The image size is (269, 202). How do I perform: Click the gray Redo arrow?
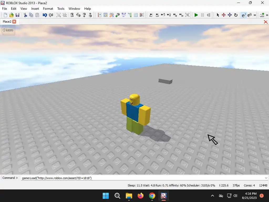pyautogui.click(x=51, y=15)
